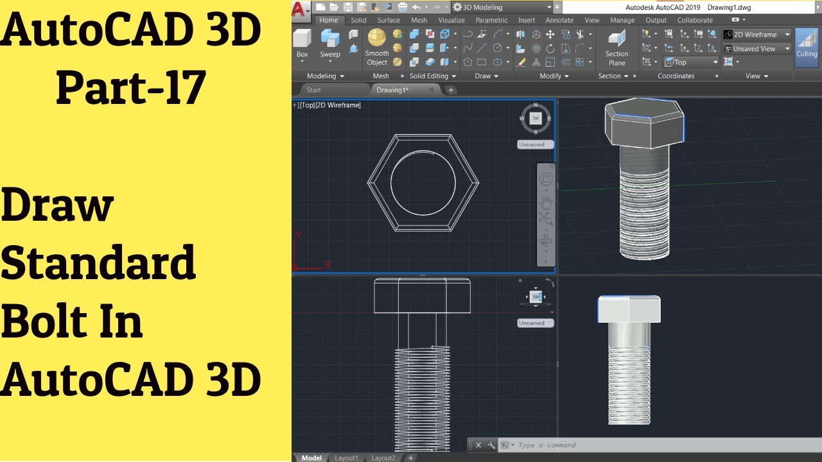Close the command line with its X button

coord(478,445)
